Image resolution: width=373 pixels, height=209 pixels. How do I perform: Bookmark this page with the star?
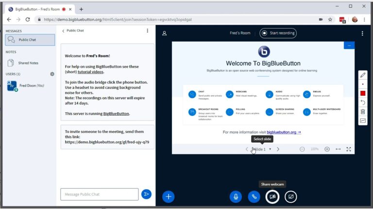(330, 19)
